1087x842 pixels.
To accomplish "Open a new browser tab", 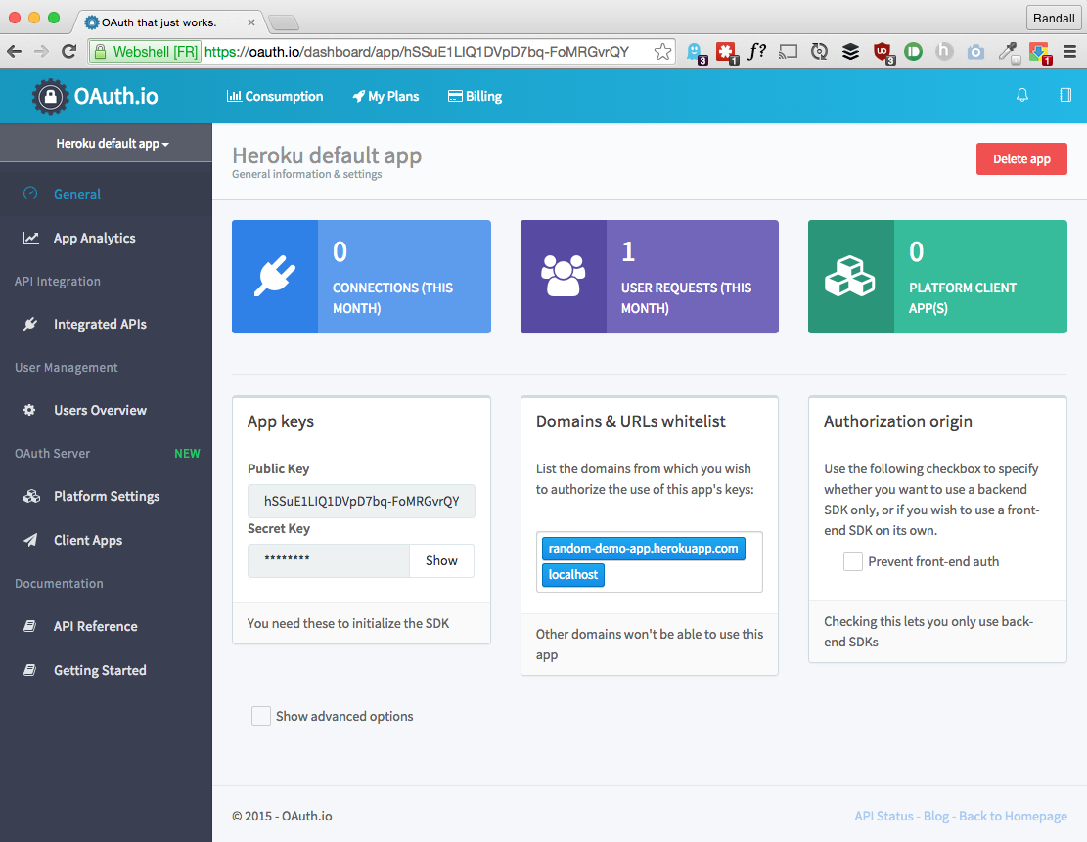I will 284,22.
